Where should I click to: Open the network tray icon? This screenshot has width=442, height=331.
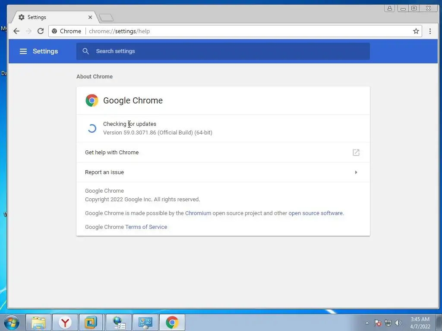388,323
